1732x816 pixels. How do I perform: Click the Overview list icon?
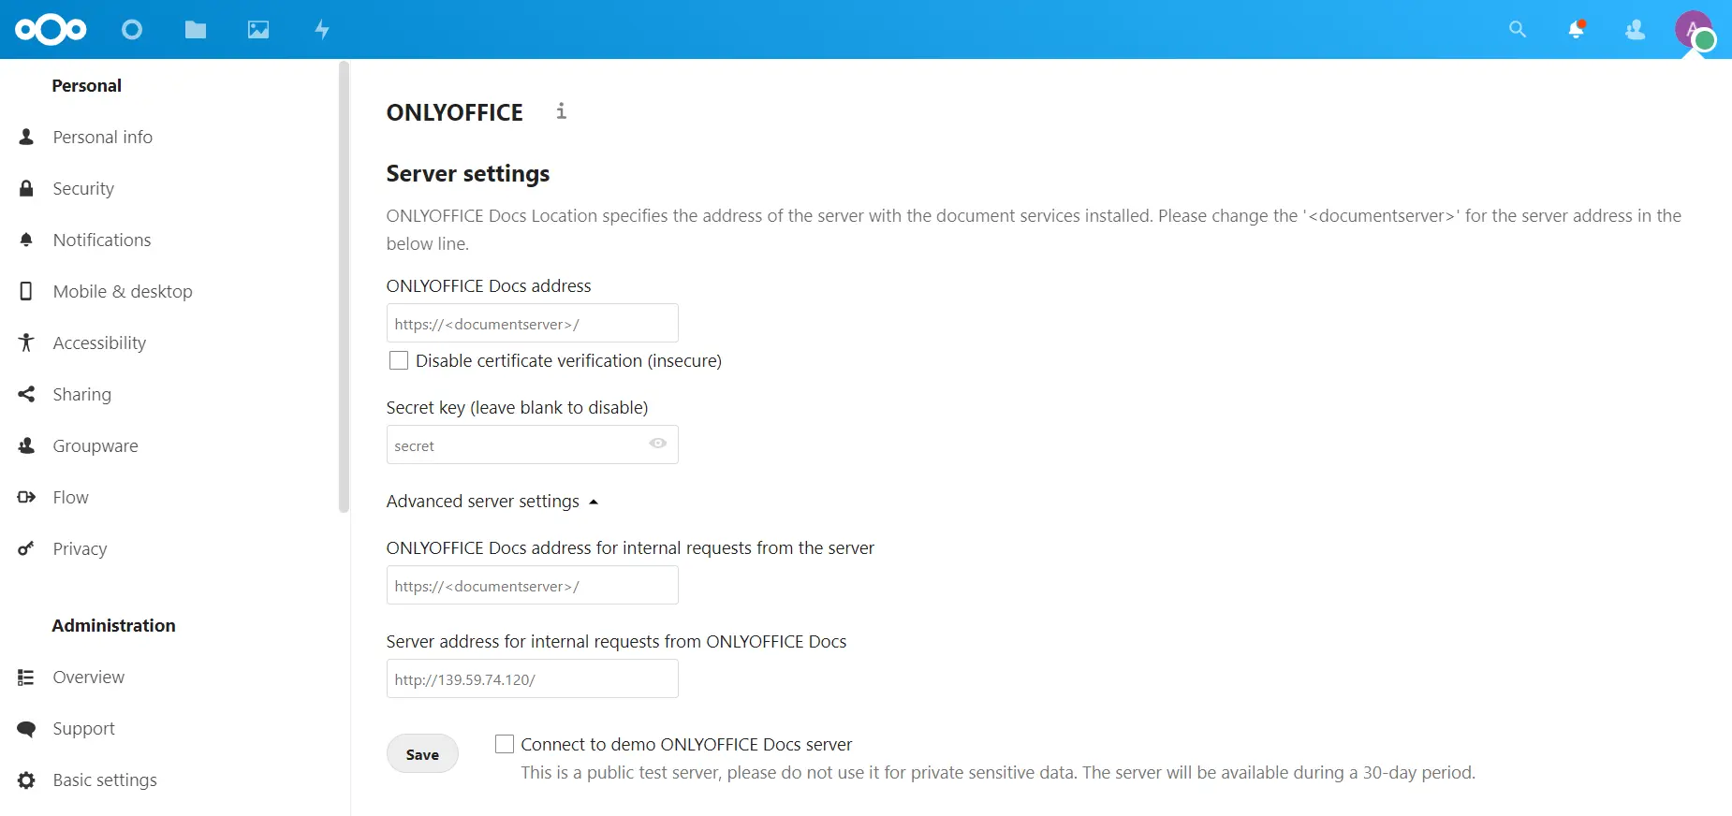pyautogui.click(x=26, y=677)
